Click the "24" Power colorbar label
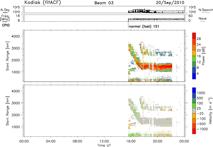Viewport: 213px width, 147px height. pyautogui.click(x=199, y=45)
